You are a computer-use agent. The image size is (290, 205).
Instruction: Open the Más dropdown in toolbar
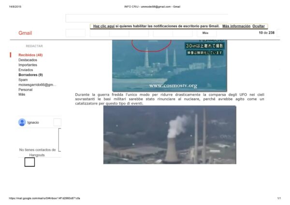coord(205,33)
